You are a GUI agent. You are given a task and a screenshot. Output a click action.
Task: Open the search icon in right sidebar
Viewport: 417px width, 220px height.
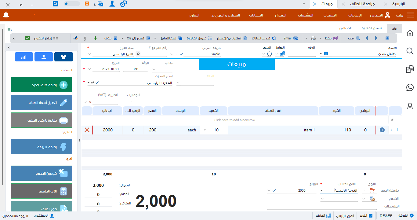(x=410, y=51)
